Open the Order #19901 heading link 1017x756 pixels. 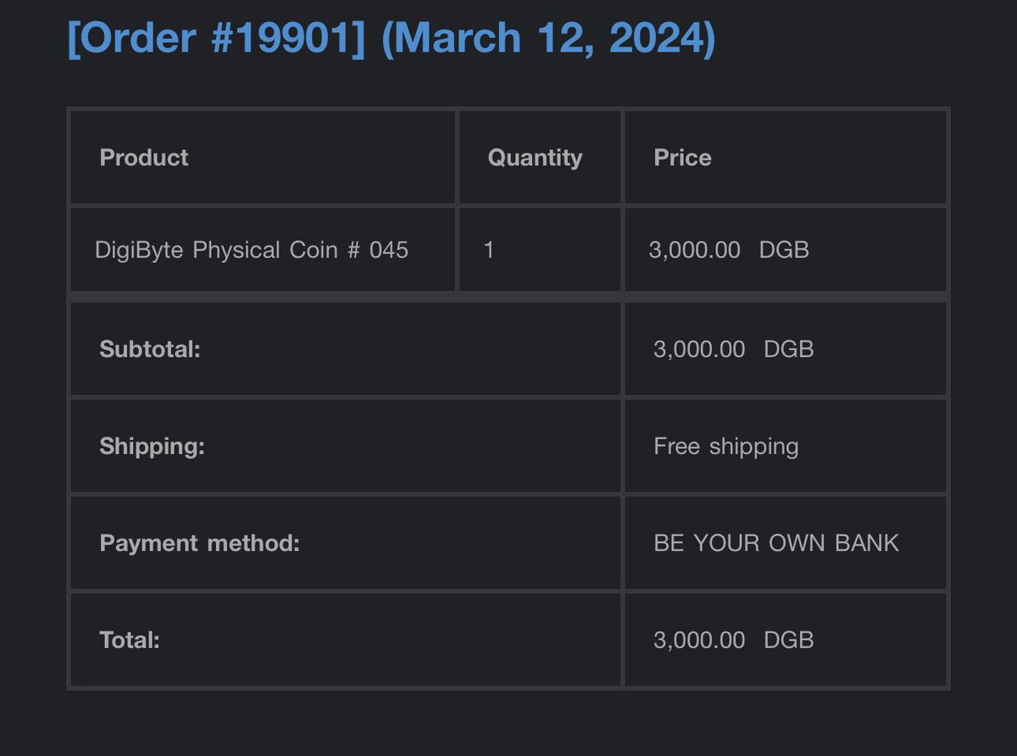[x=216, y=39]
